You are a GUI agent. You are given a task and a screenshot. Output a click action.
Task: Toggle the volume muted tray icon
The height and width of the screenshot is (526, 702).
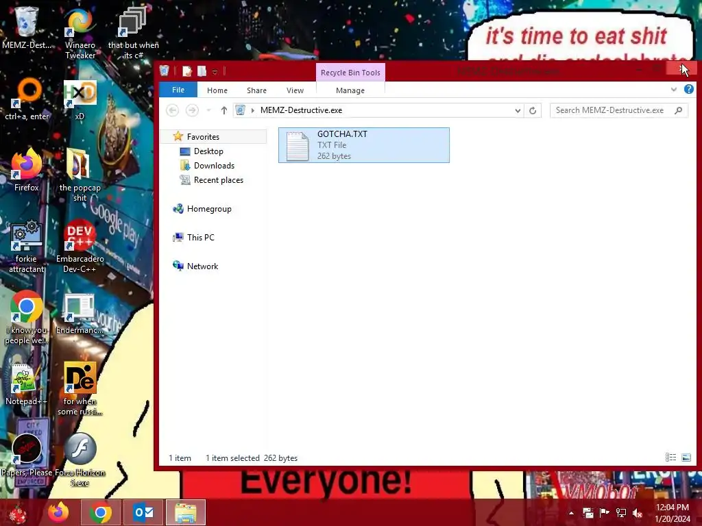coord(637,513)
